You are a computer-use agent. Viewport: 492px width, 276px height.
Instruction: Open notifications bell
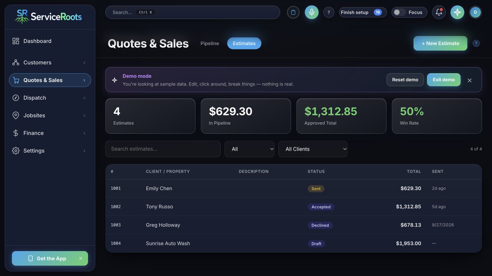tap(439, 12)
